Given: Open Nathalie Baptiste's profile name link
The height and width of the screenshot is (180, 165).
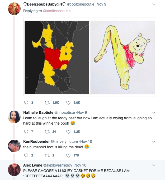Looking at the screenshot, I should (x=38, y=113).
